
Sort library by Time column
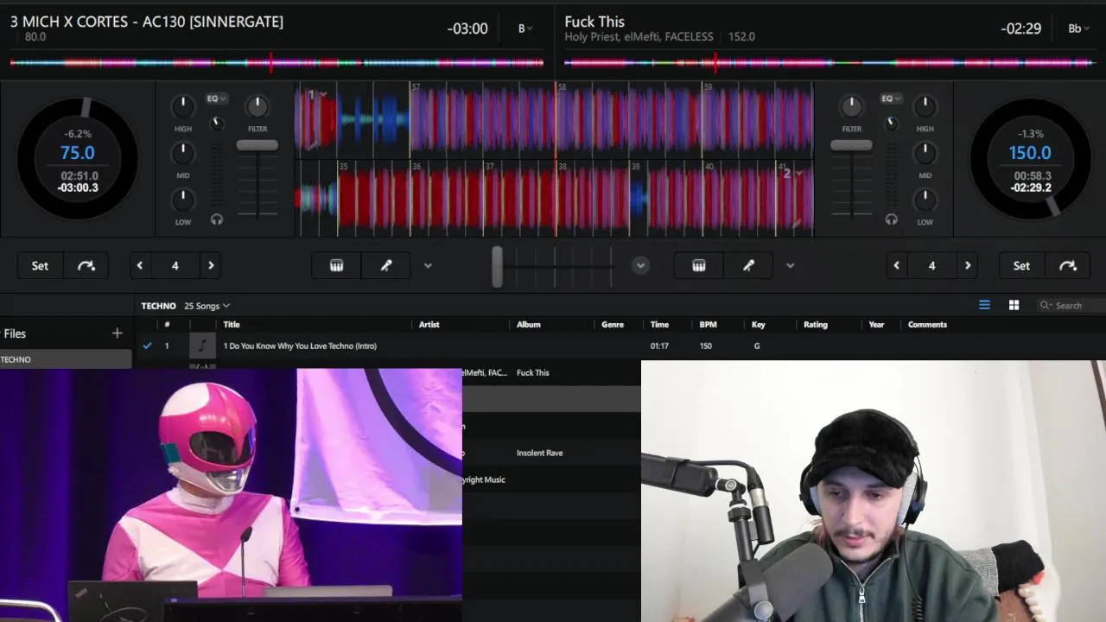click(659, 325)
